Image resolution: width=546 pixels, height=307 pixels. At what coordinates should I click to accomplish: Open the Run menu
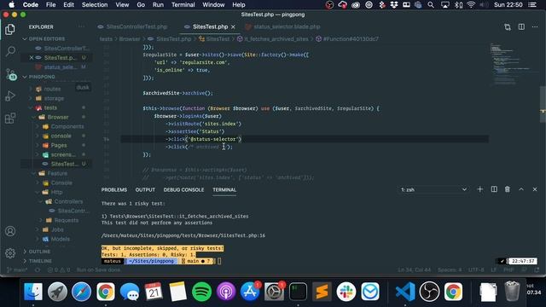point(158,5)
